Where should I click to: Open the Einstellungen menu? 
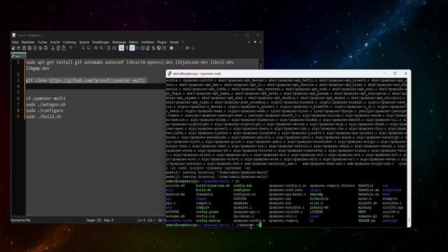coord(101,42)
